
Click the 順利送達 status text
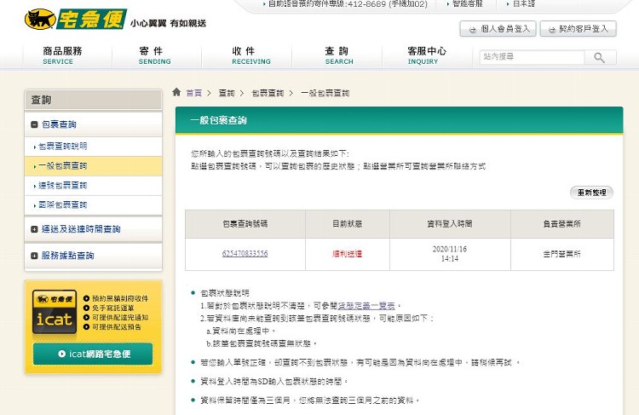[x=348, y=254]
